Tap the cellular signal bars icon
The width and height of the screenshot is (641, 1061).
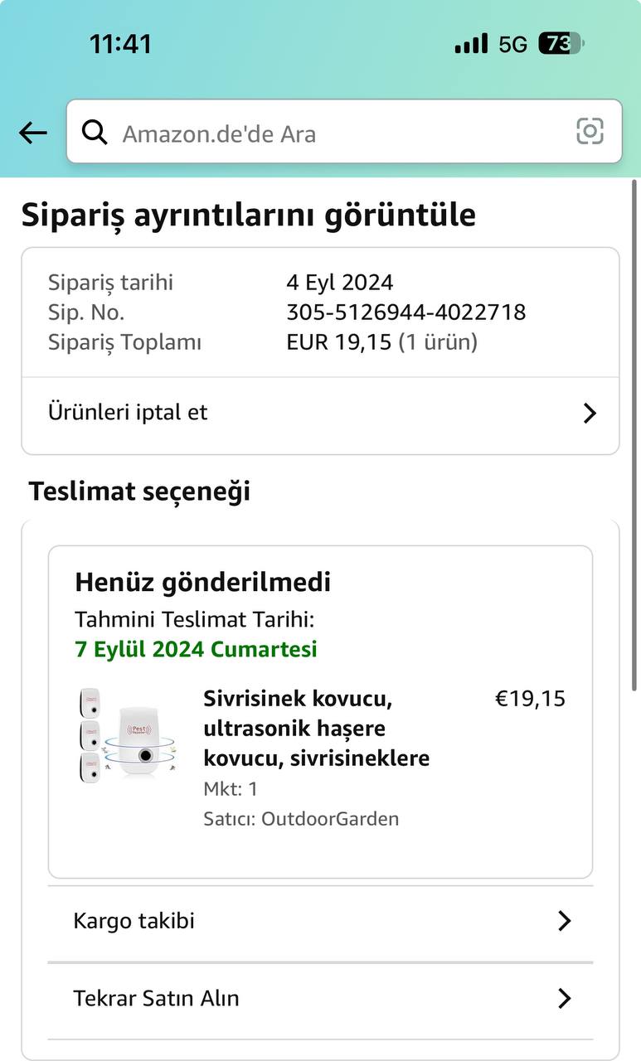click(471, 44)
